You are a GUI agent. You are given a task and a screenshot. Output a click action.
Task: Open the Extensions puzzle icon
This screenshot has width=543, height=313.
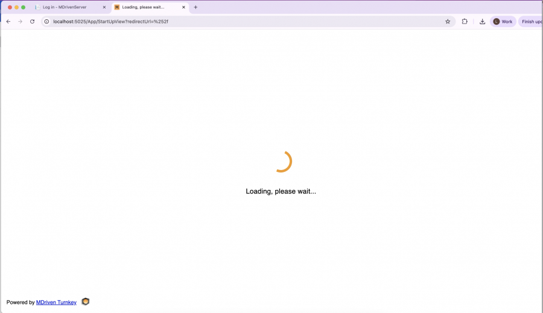pyautogui.click(x=465, y=22)
